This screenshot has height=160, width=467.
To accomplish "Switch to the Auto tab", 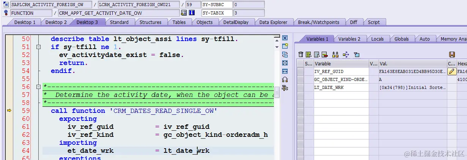I will coord(425,39).
